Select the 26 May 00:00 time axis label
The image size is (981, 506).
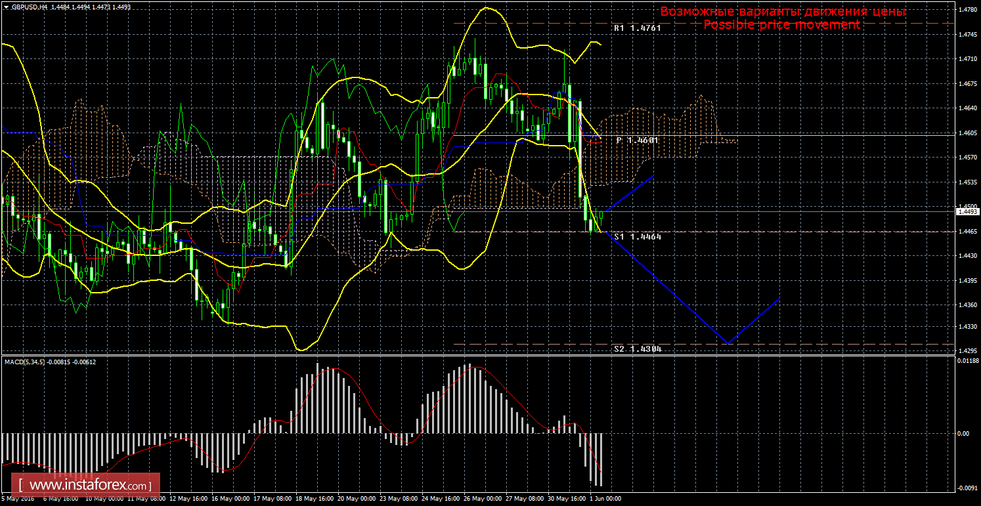point(483,499)
